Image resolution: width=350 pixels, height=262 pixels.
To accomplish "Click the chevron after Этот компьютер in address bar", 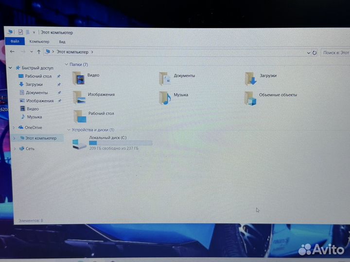I will coord(92,52).
